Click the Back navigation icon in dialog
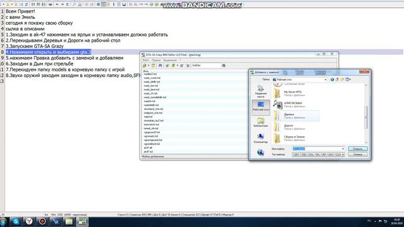The width and height of the screenshot is (404, 227). coord(332,79)
